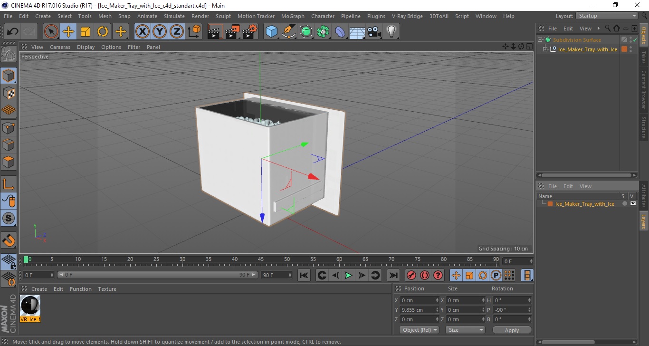649x346 pixels.
Task: Render the active view
Action: point(215,32)
